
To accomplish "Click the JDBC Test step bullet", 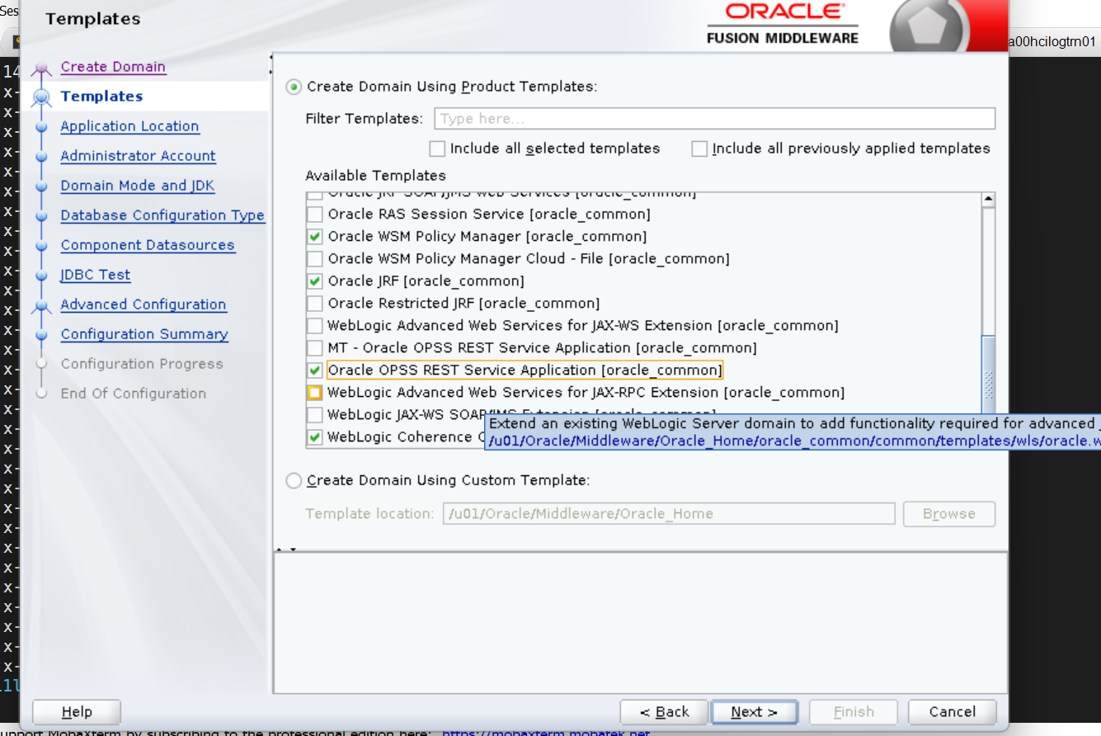I will [41, 276].
